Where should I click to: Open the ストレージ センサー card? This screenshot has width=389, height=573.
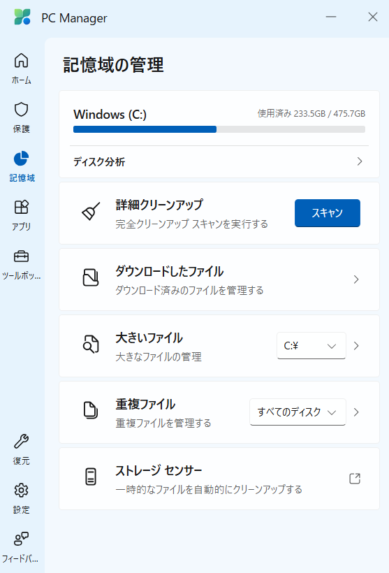pos(219,479)
